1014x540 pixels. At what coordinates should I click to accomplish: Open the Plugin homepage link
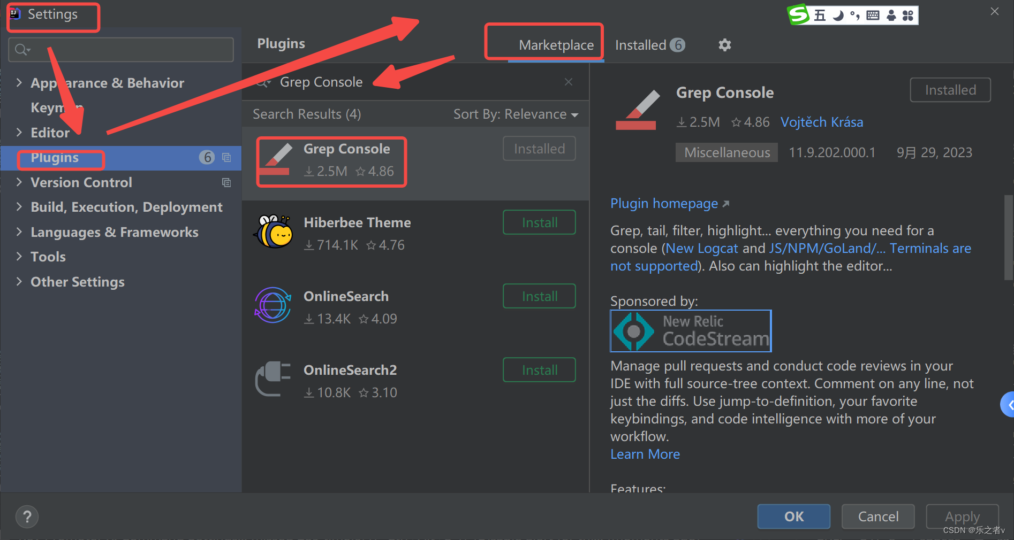(x=670, y=204)
